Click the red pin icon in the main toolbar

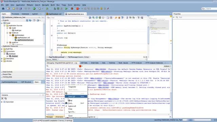point(108,8)
